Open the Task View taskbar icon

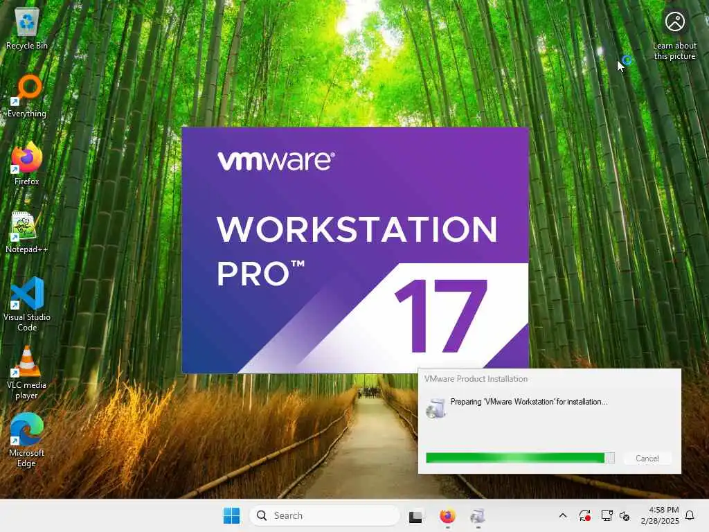[415, 516]
